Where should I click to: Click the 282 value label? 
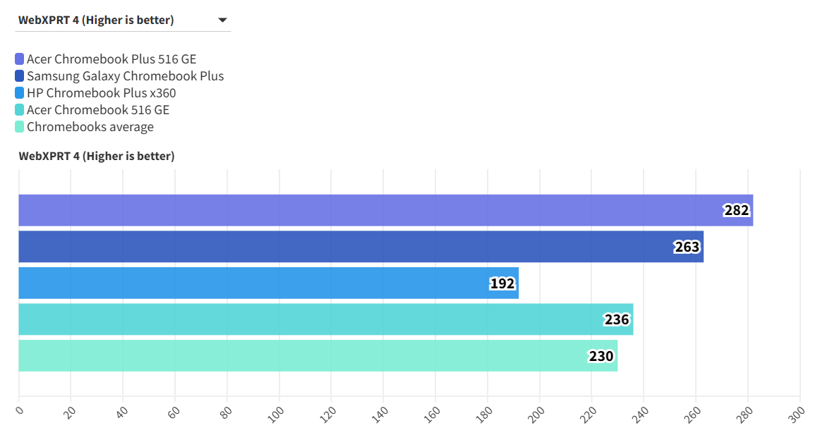point(736,210)
